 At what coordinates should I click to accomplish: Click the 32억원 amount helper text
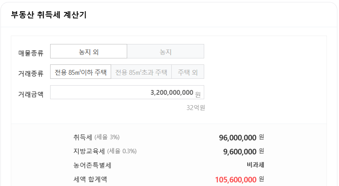pos(196,108)
